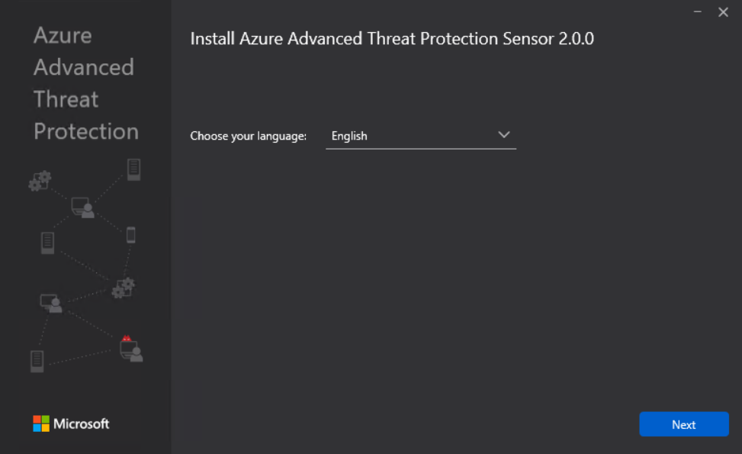Image resolution: width=742 pixels, height=454 pixels.
Task: Expand the language list chevron arrow
Action: click(x=504, y=135)
